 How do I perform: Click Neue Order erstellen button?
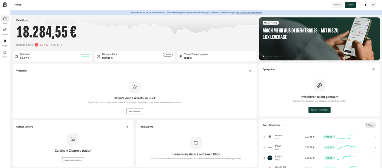point(73,160)
